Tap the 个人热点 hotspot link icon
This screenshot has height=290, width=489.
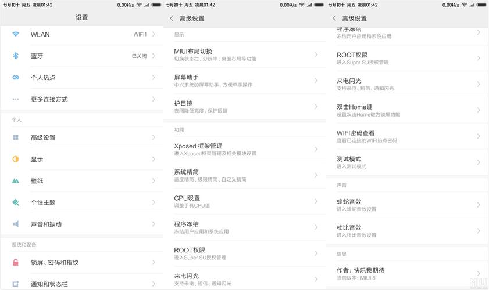[x=16, y=78]
